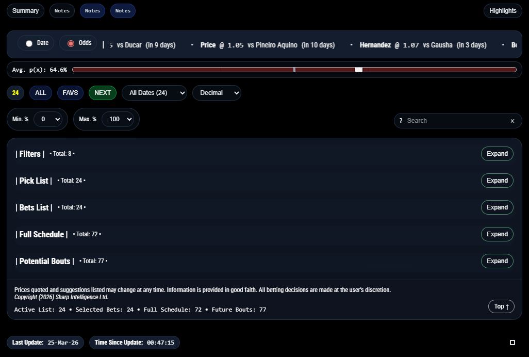Click the yellow 24 count badge
This screenshot has width=529, height=357.
click(x=15, y=93)
